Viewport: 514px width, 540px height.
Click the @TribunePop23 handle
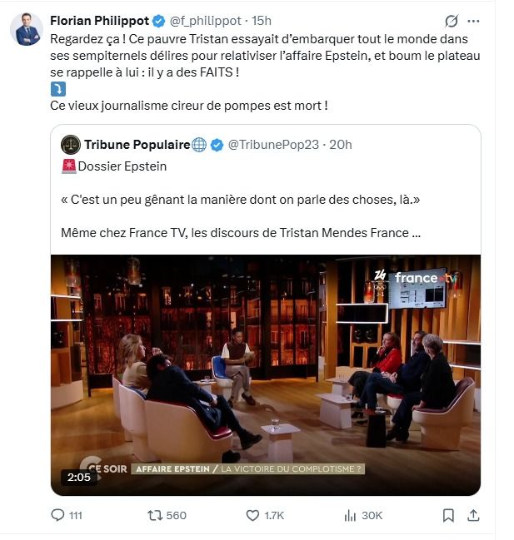[x=274, y=145]
